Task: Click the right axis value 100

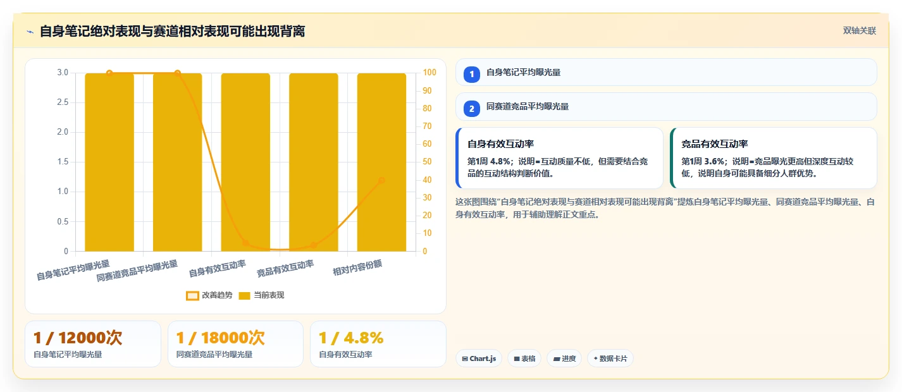Action: pos(429,73)
